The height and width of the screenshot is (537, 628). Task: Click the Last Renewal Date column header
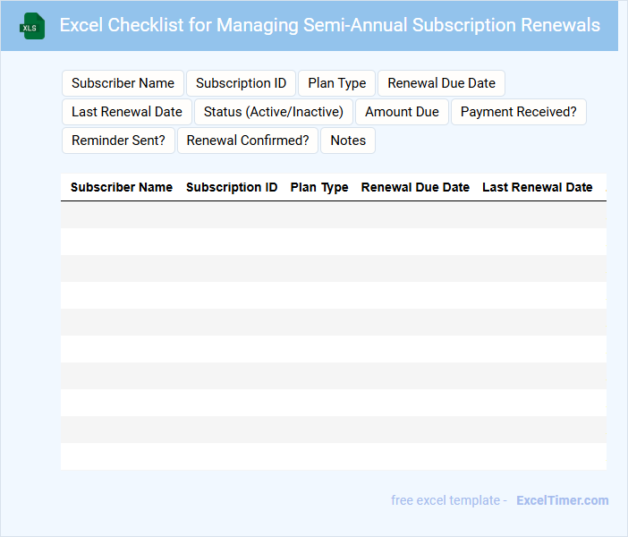[537, 187]
